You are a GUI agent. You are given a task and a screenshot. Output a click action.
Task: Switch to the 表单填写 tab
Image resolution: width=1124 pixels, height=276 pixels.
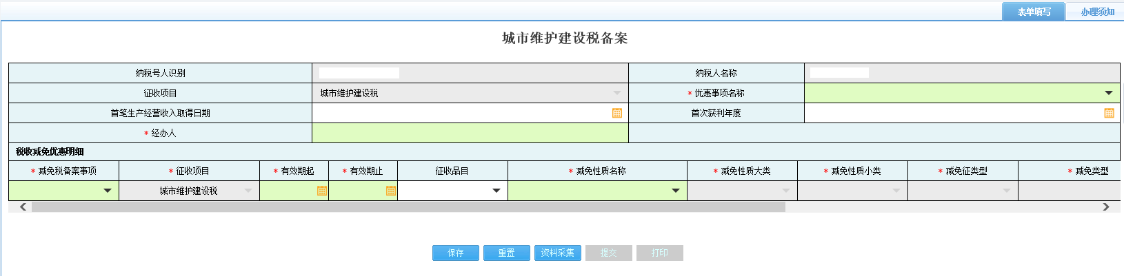pos(1034,12)
